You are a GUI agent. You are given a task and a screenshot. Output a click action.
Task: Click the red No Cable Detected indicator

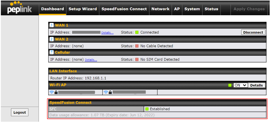point(137,46)
